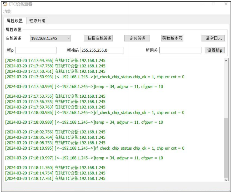Viewport: 232px width, 193px height.
Task: Select log line timestamped 17:17:56.755
Action: click(x=55, y=102)
